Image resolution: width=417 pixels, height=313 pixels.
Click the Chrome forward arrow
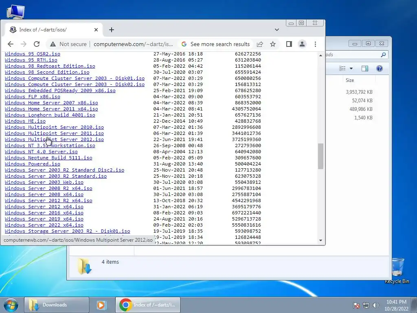click(x=23, y=44)
